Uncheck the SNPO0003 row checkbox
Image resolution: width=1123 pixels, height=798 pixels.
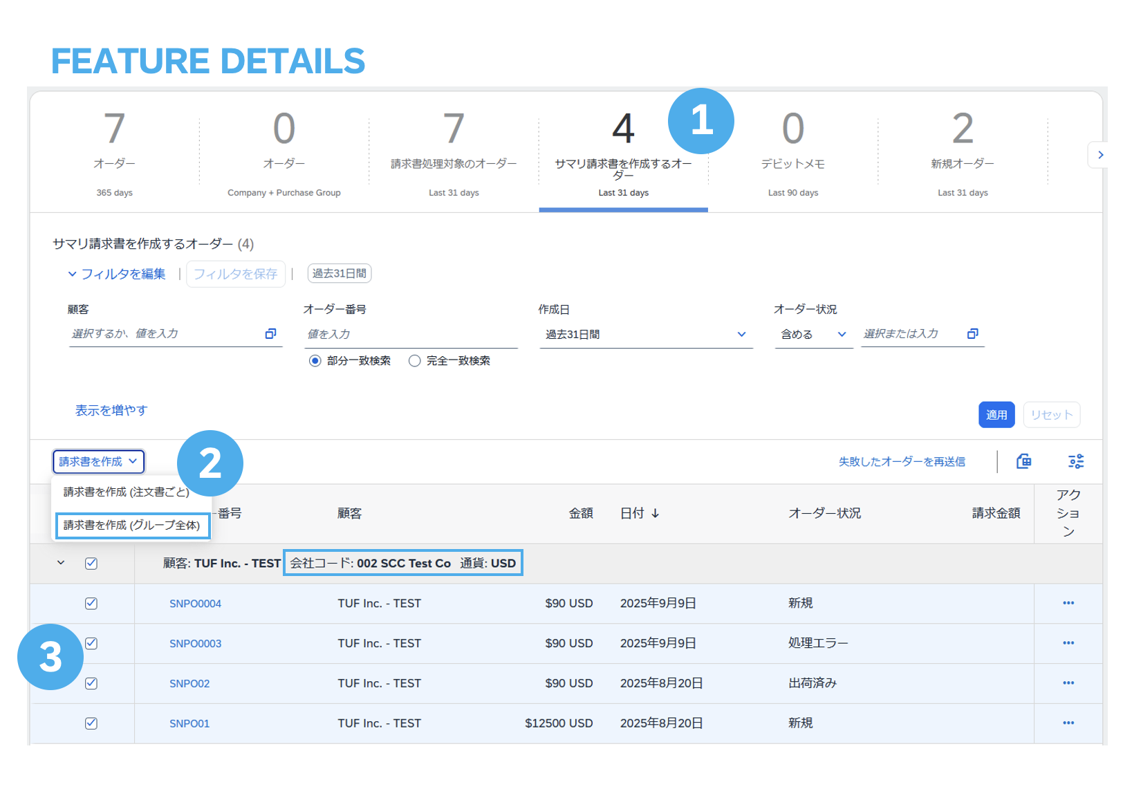coord(91,643)
